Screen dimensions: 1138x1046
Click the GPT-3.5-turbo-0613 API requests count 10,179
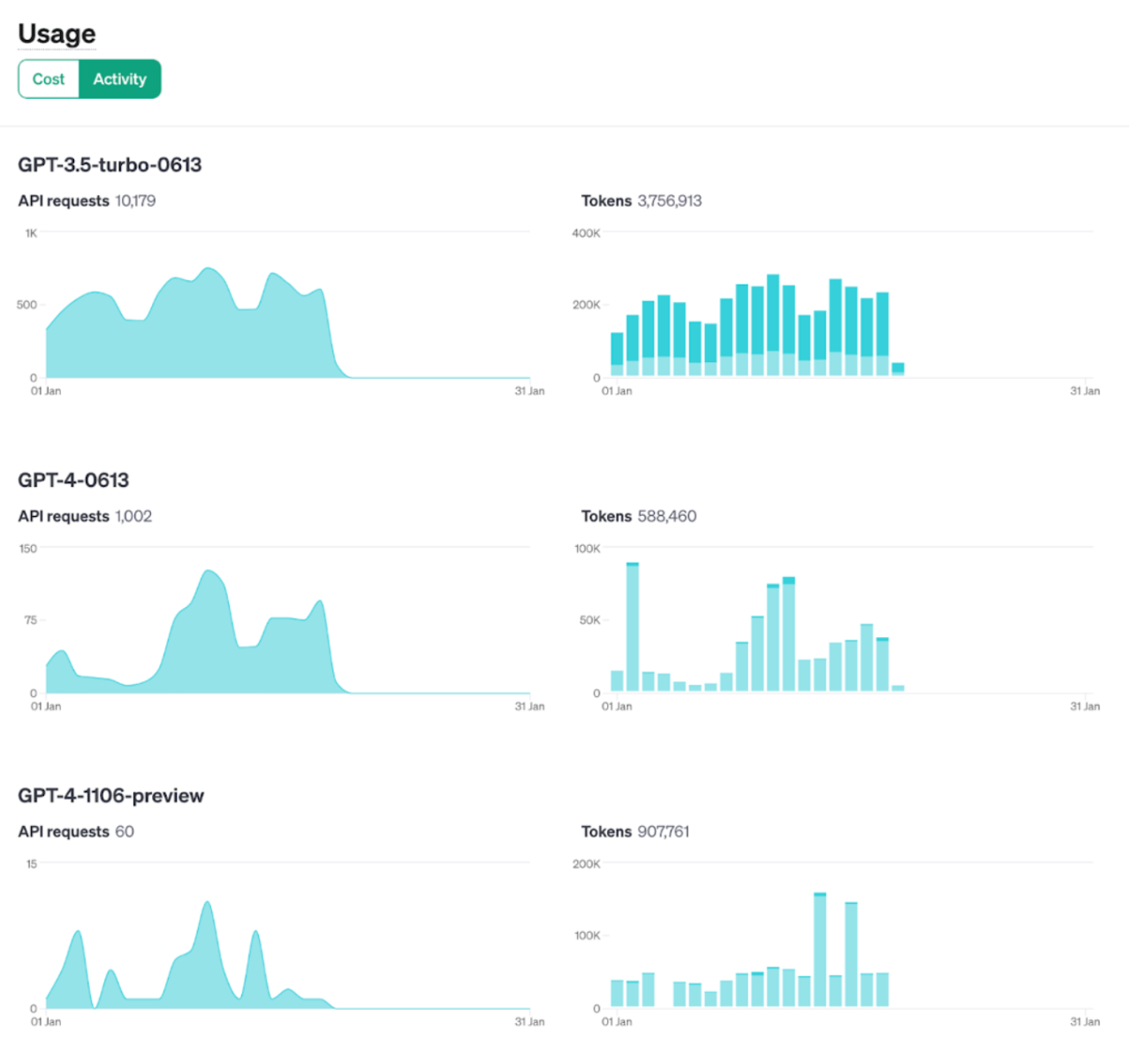point(135,201)
